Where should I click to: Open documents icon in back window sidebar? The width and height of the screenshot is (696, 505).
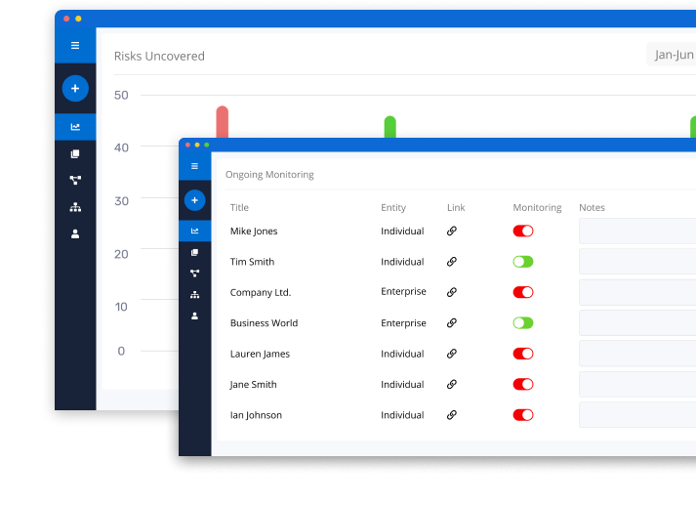tap(75, 153)
